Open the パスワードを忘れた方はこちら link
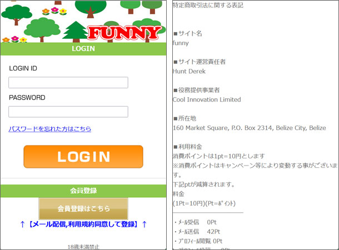The width and height of the screenshot is (339, 250). click(x=50, y=129)
